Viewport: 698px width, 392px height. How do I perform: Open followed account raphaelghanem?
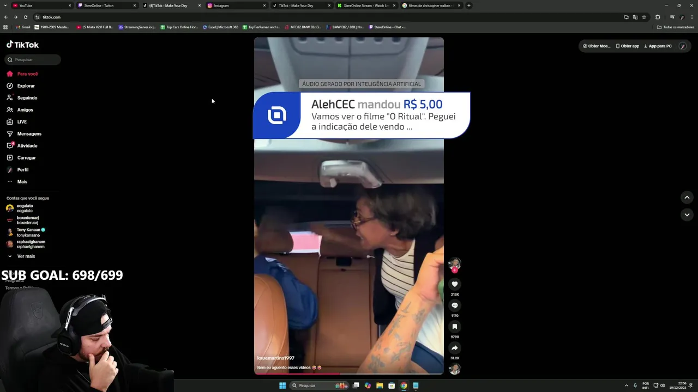(25, 244)
